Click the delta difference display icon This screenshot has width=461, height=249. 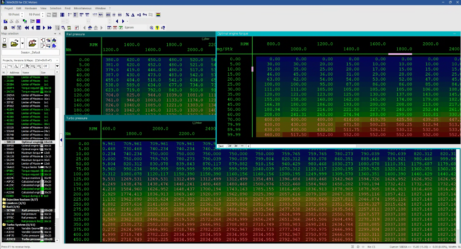[133, 15]
